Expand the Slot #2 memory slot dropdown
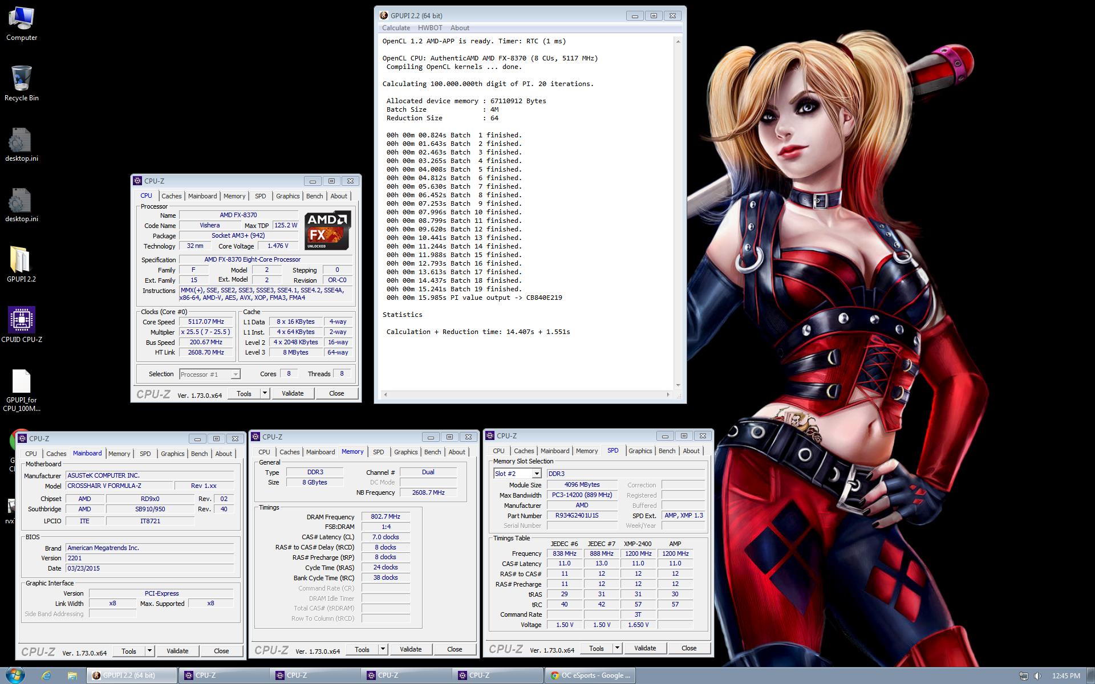This screenshot has width=1095, height=684. tap(537, 474)
